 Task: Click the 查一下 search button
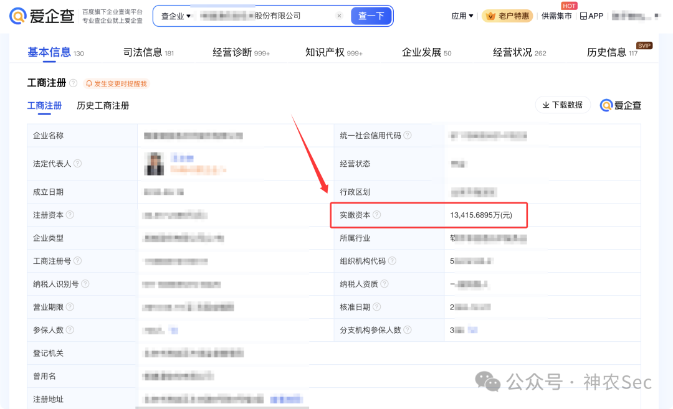(x=371, y=16)
